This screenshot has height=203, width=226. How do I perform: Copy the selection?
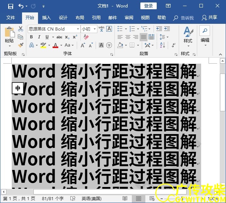[21, 37]
